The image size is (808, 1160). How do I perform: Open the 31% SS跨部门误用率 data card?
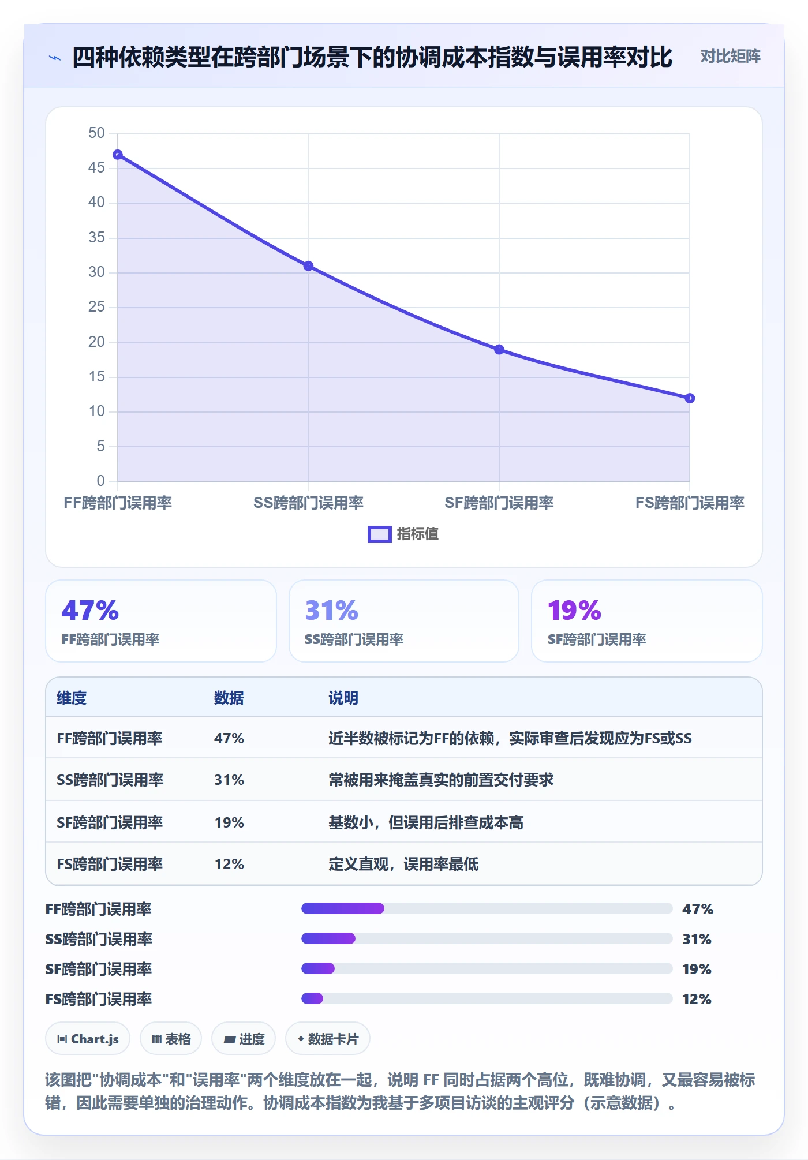tap(404, 621)
